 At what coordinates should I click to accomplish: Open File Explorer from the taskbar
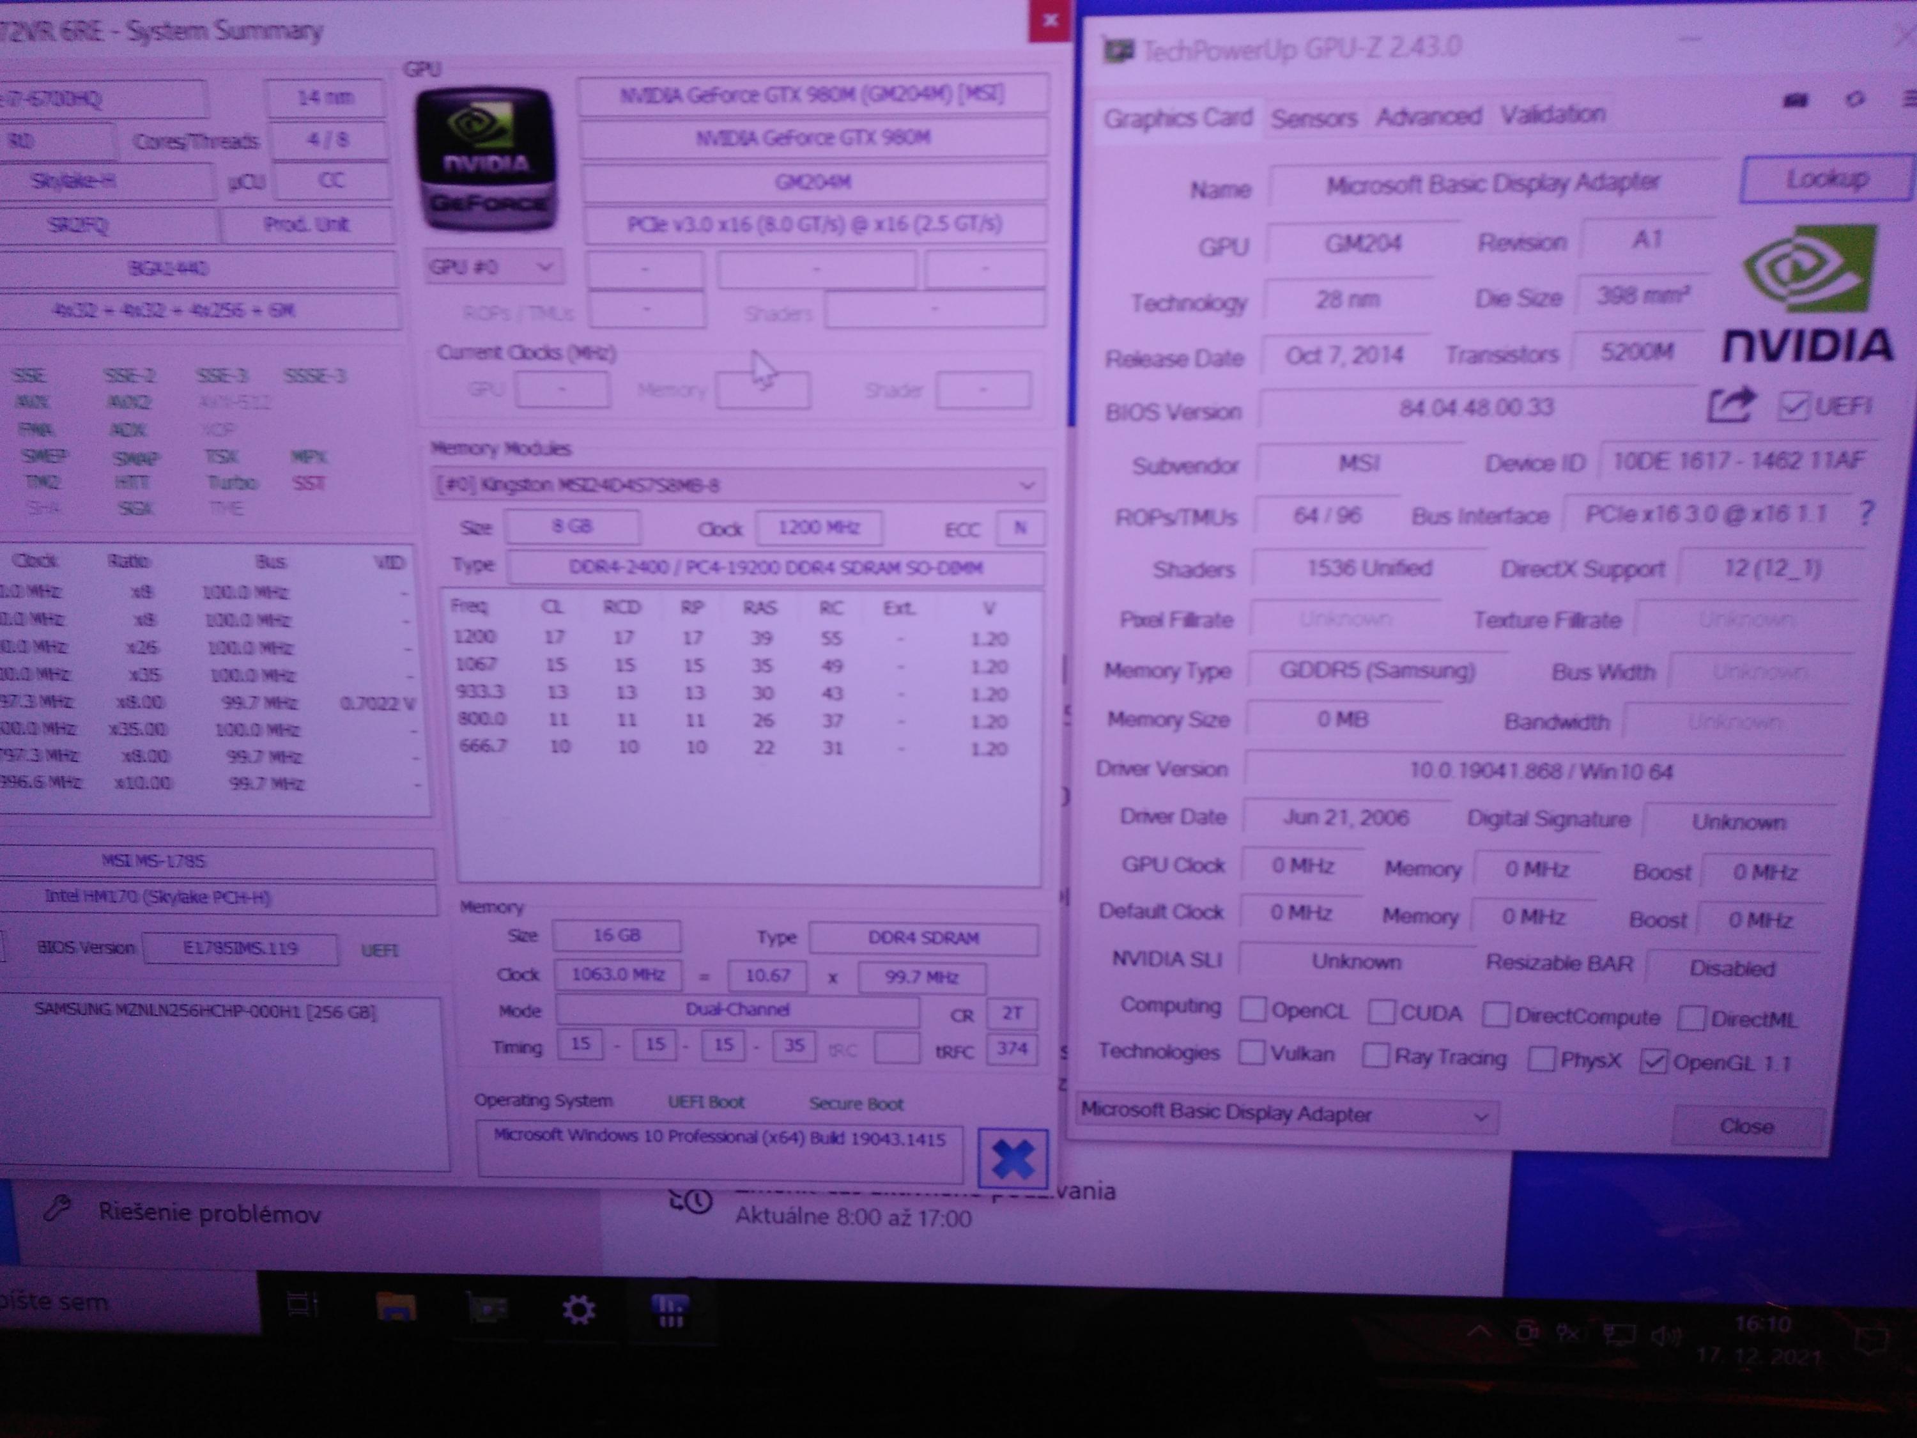(396, 1307)
